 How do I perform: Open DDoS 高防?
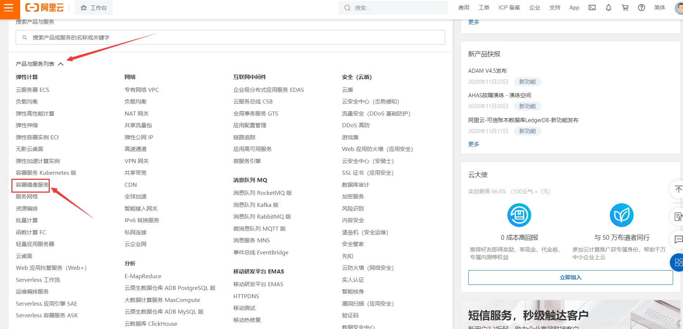(356, 125)
